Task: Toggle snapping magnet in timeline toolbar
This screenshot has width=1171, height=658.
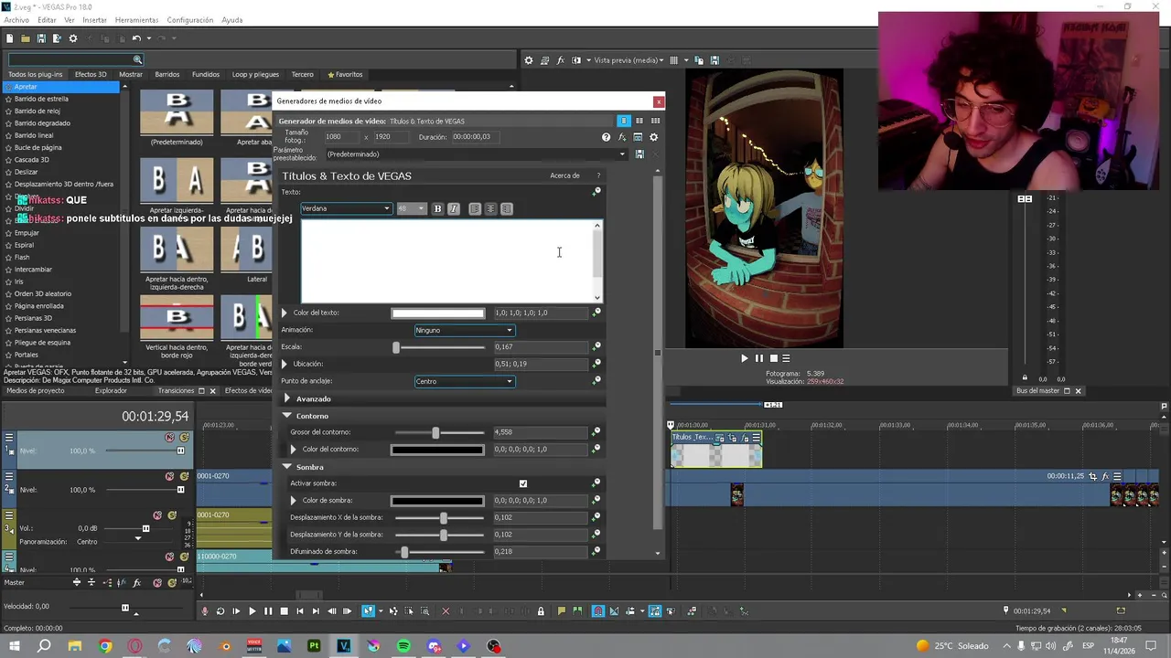Action: tap(598, 611)
